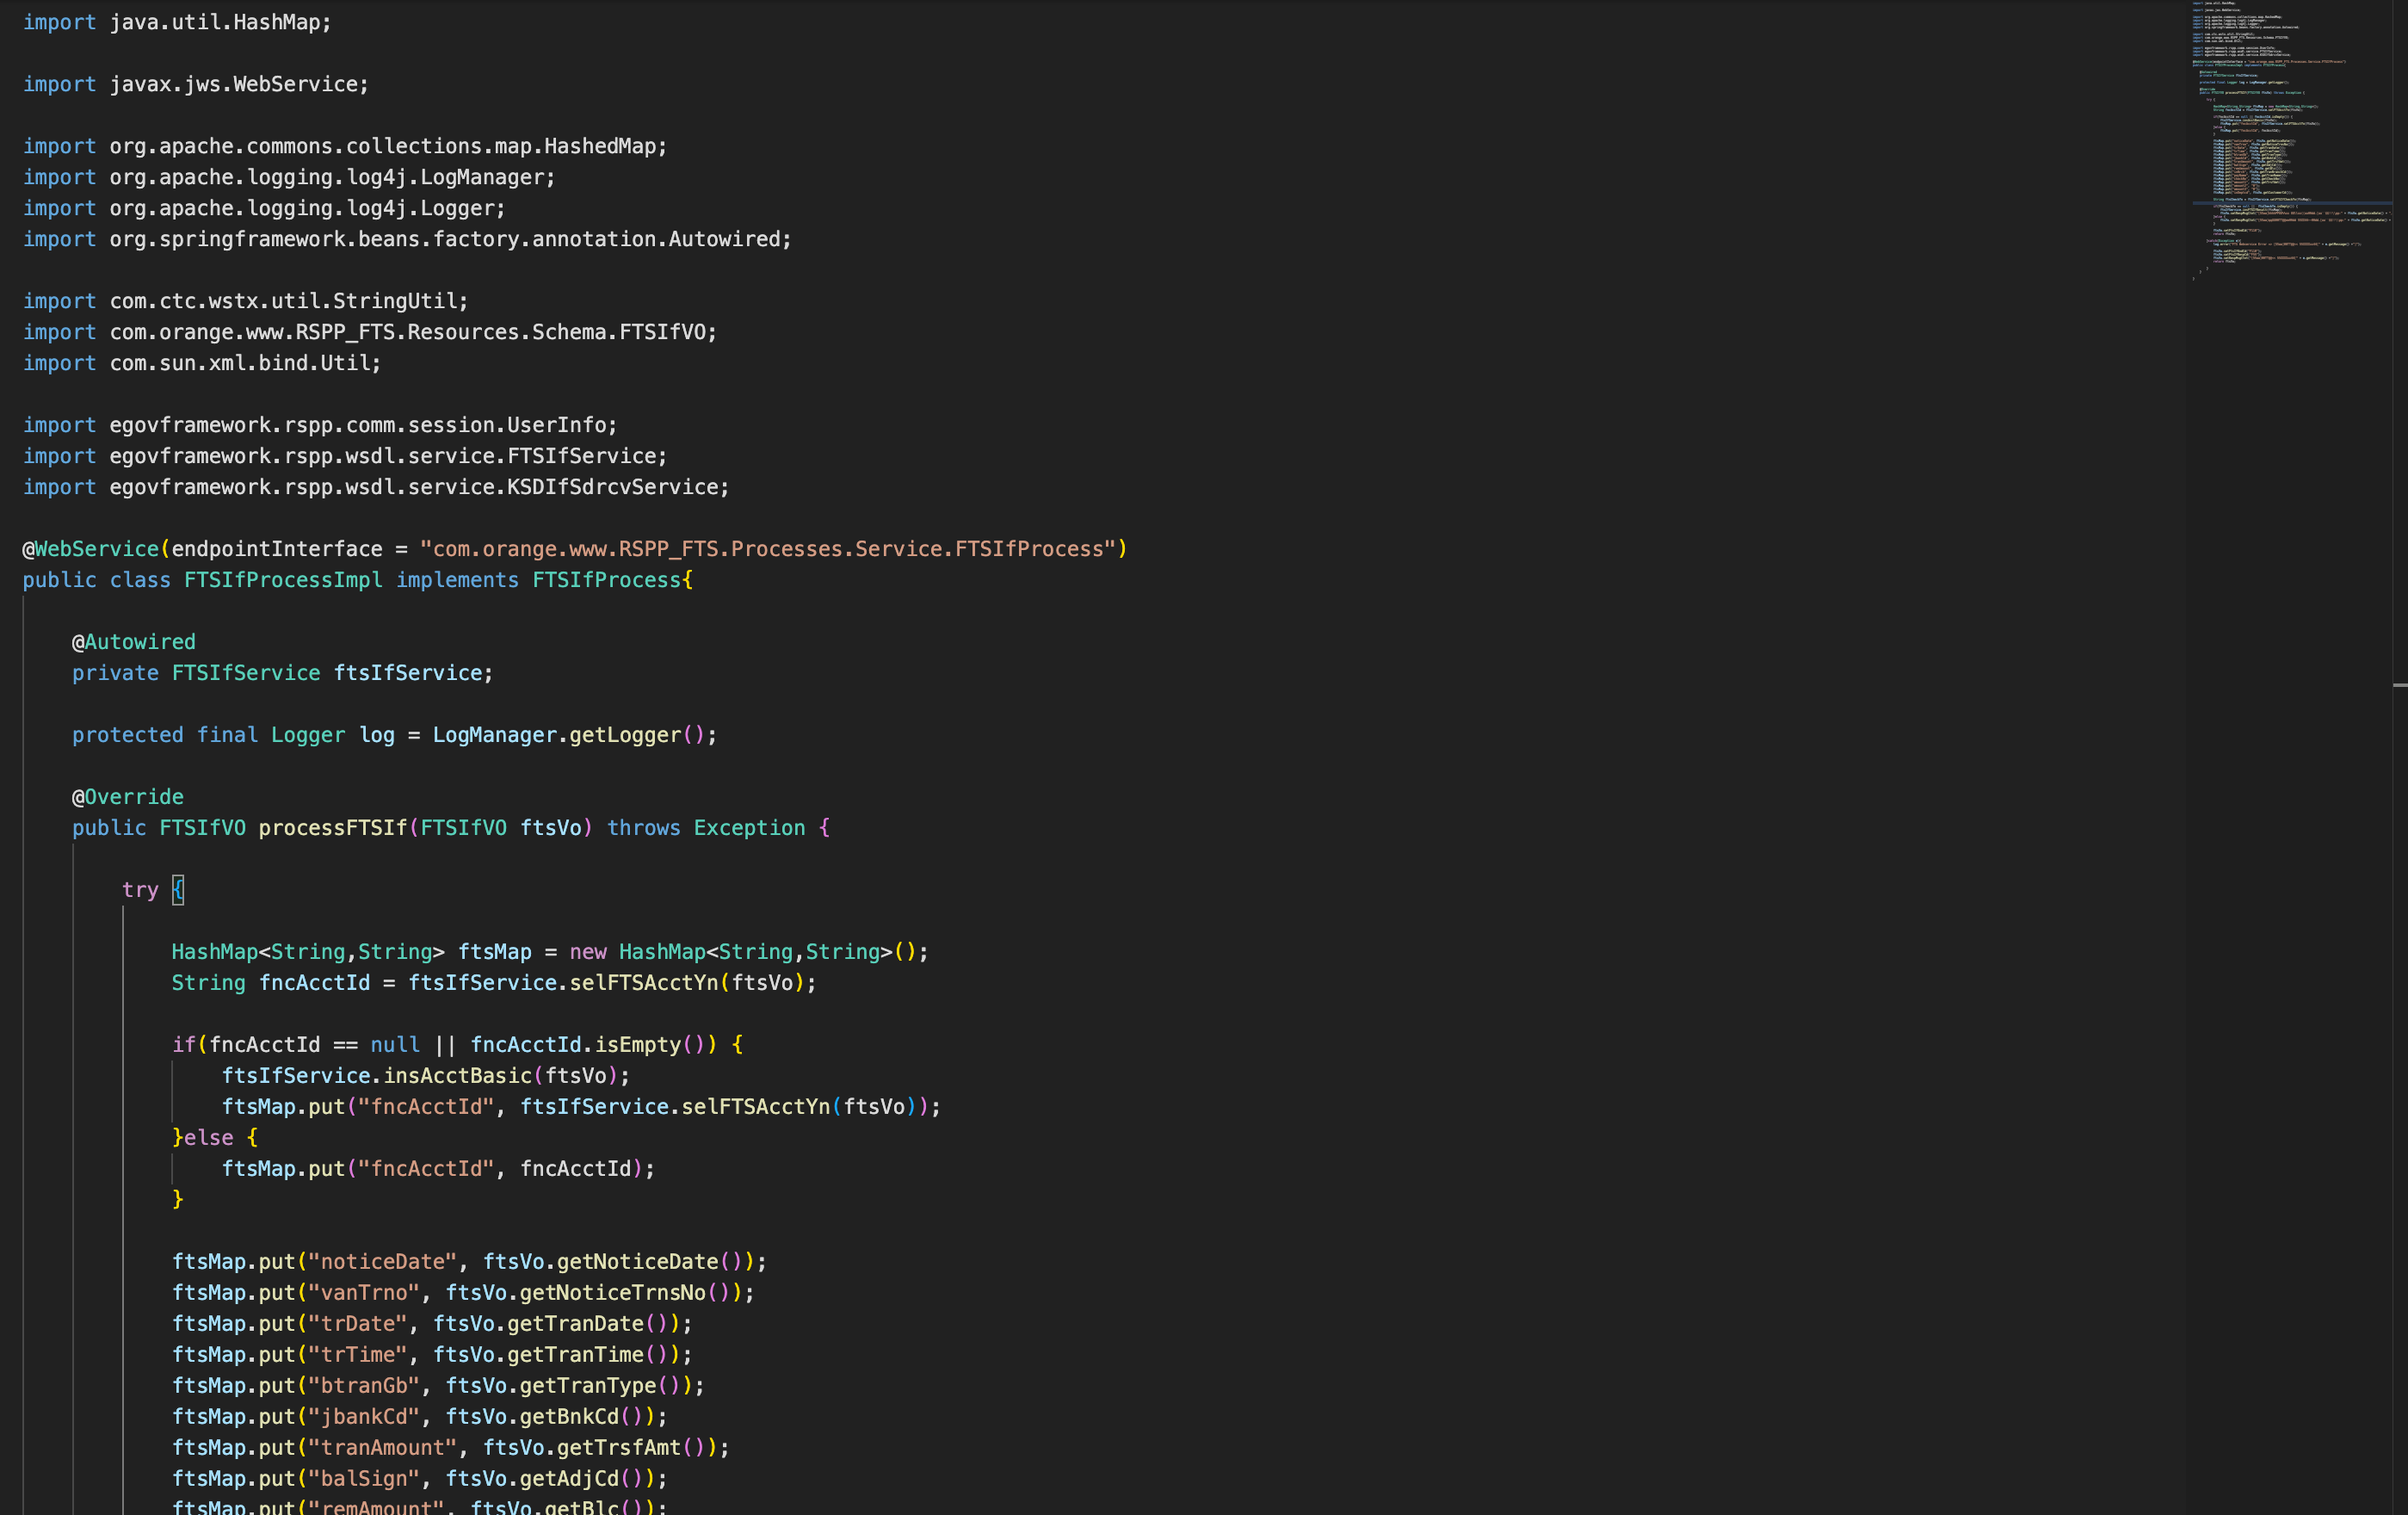Click 'ftsIfService.insAcctBasic(ftsVo)' call

tap(420, 1076)
